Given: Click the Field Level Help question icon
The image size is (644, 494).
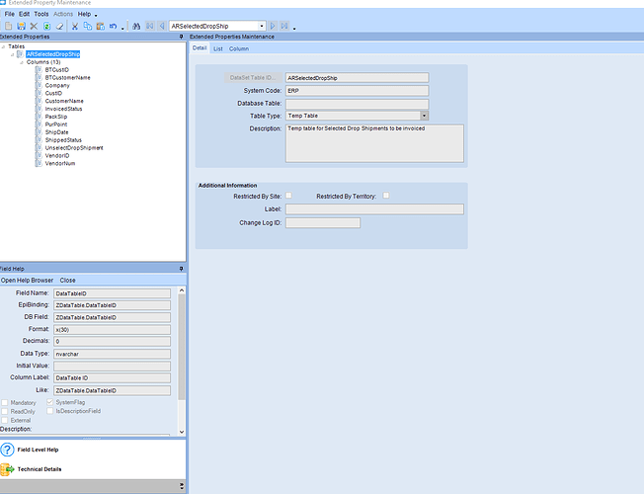Looking at the screenshot, I should point(7,450).
